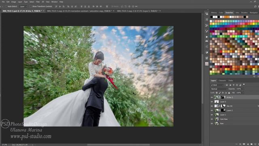Screen dimensions: 259x146
Task: Open the Window menu
Action: pos(54,2)
